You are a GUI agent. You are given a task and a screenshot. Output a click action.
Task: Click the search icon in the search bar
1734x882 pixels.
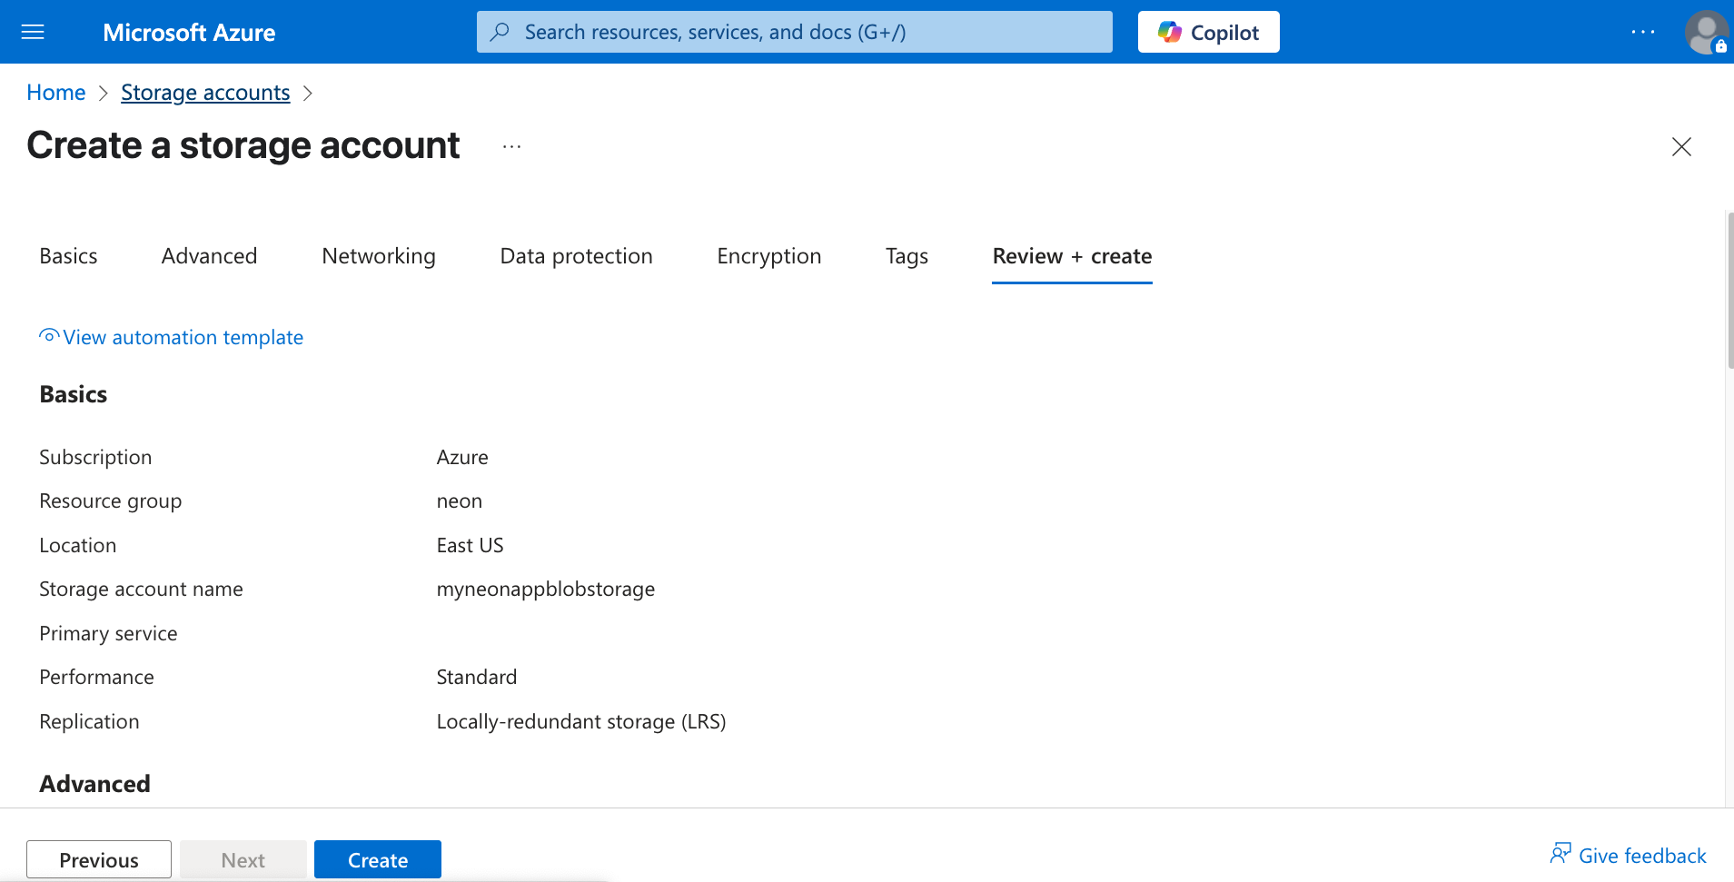pos(500,32)
